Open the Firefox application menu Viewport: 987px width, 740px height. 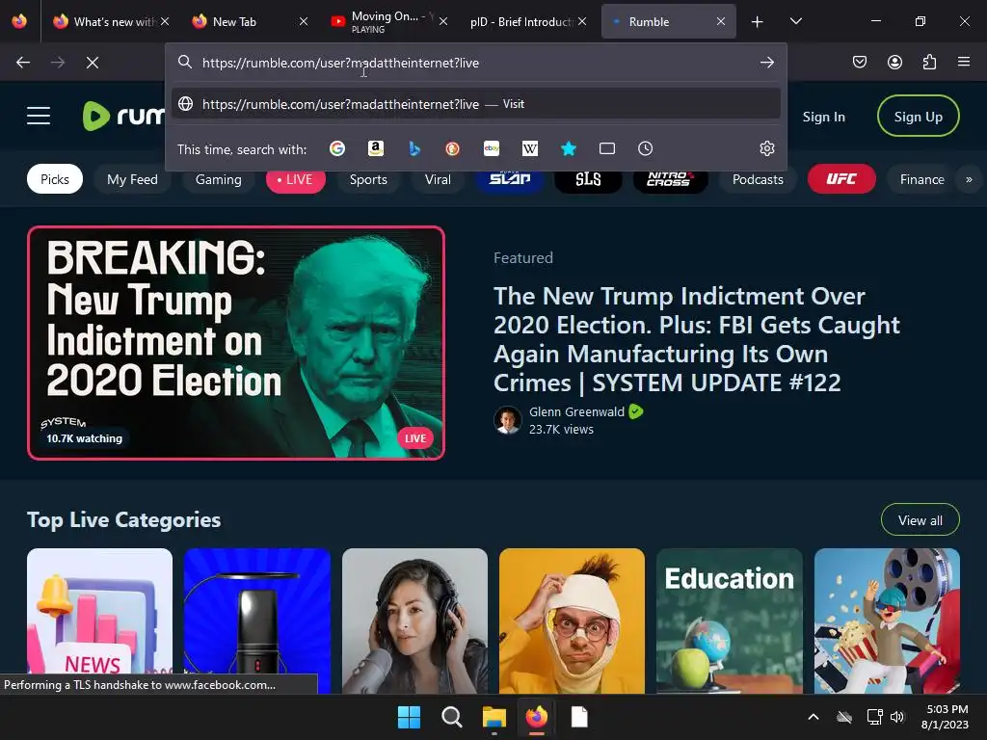pos(964,62)
